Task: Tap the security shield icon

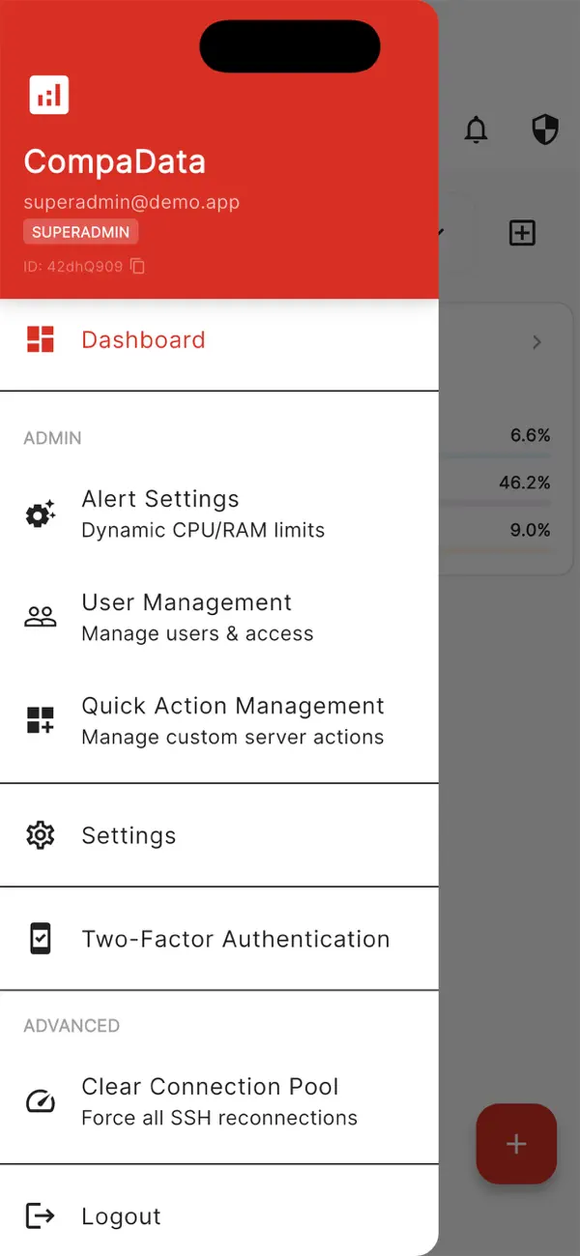Action: coord(544,130)
